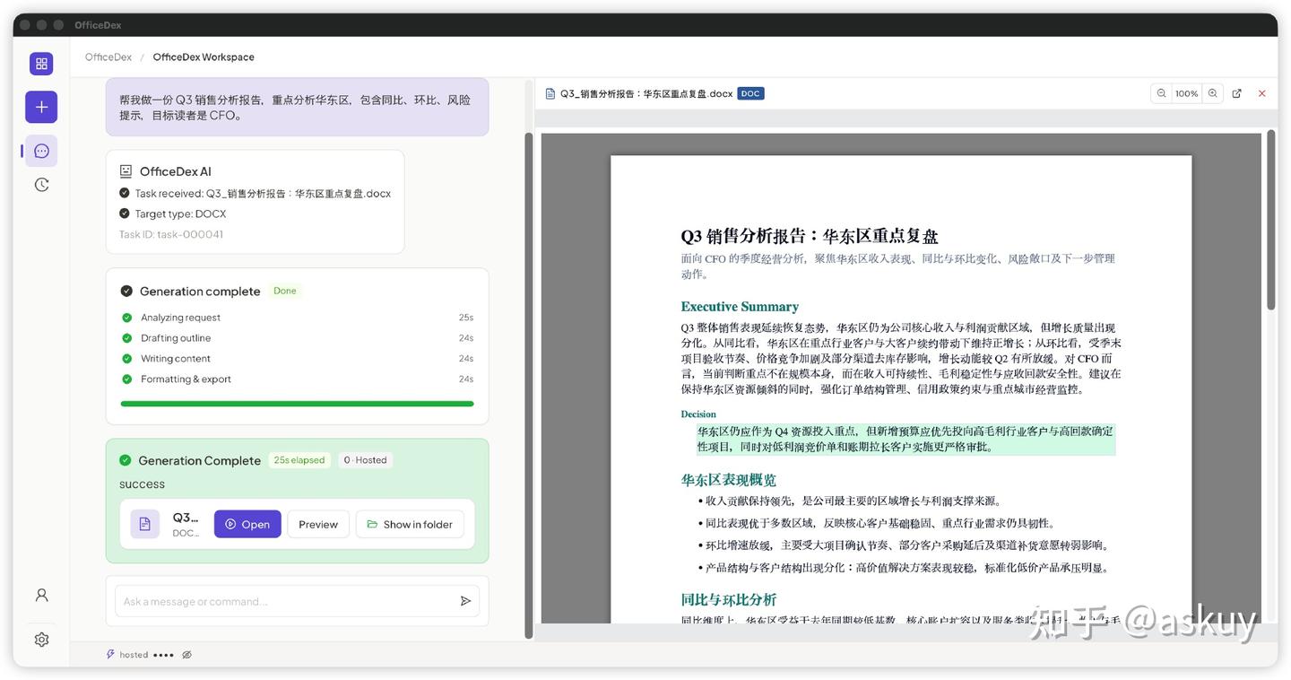This screenshot has height=680, width=1291.
Task: Click the '华东区表现概览' heading in document
Action: click(729, 480)
